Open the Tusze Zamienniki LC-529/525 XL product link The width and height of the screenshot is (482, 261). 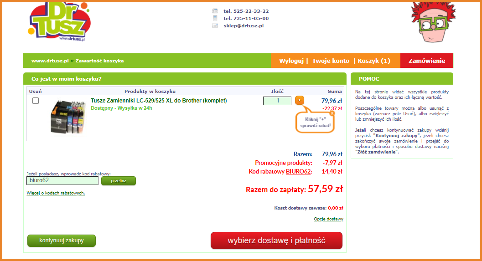(x=159, y=100)
